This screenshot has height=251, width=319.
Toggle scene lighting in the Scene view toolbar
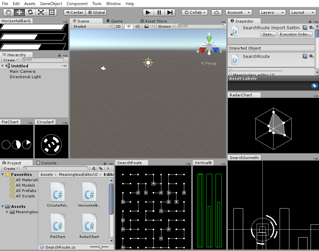coord(129,26)
